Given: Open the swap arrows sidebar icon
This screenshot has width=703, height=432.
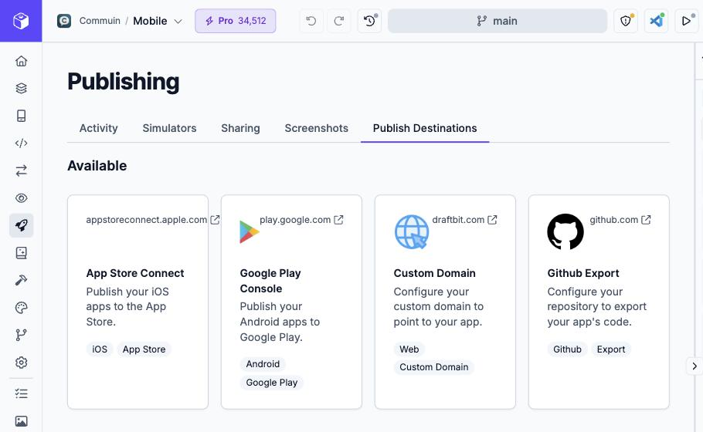Looking at the screenshot, I should click(x=21, y=170).
